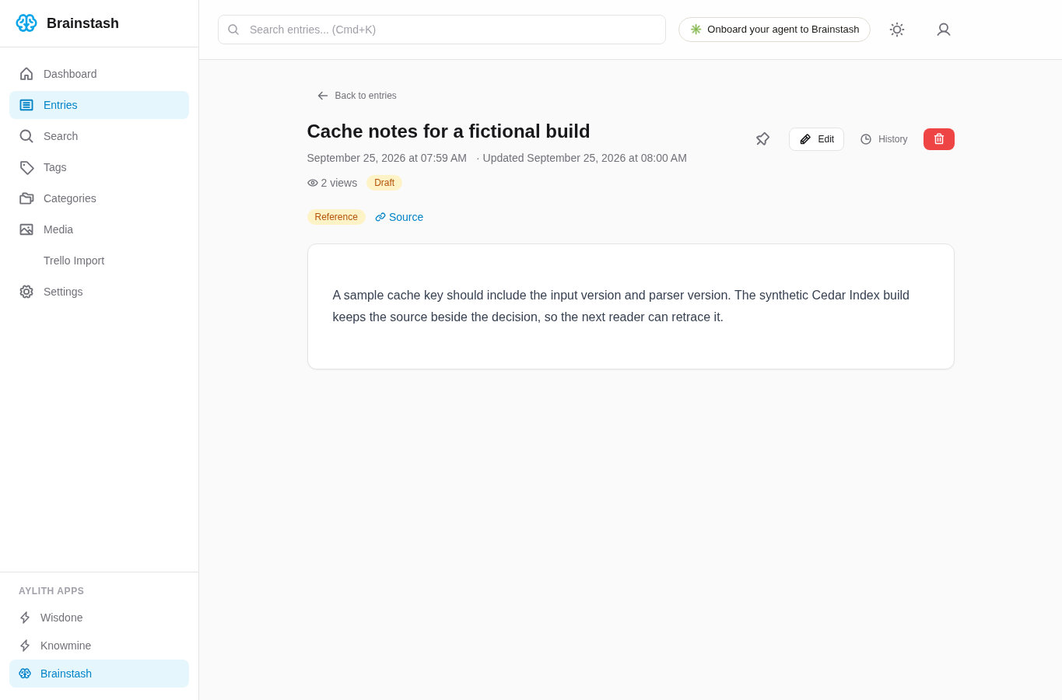The width and height of the screenshot is (1062, 700).
Task: Click the entry body paragraph text
Action: (x=621, y=306)
